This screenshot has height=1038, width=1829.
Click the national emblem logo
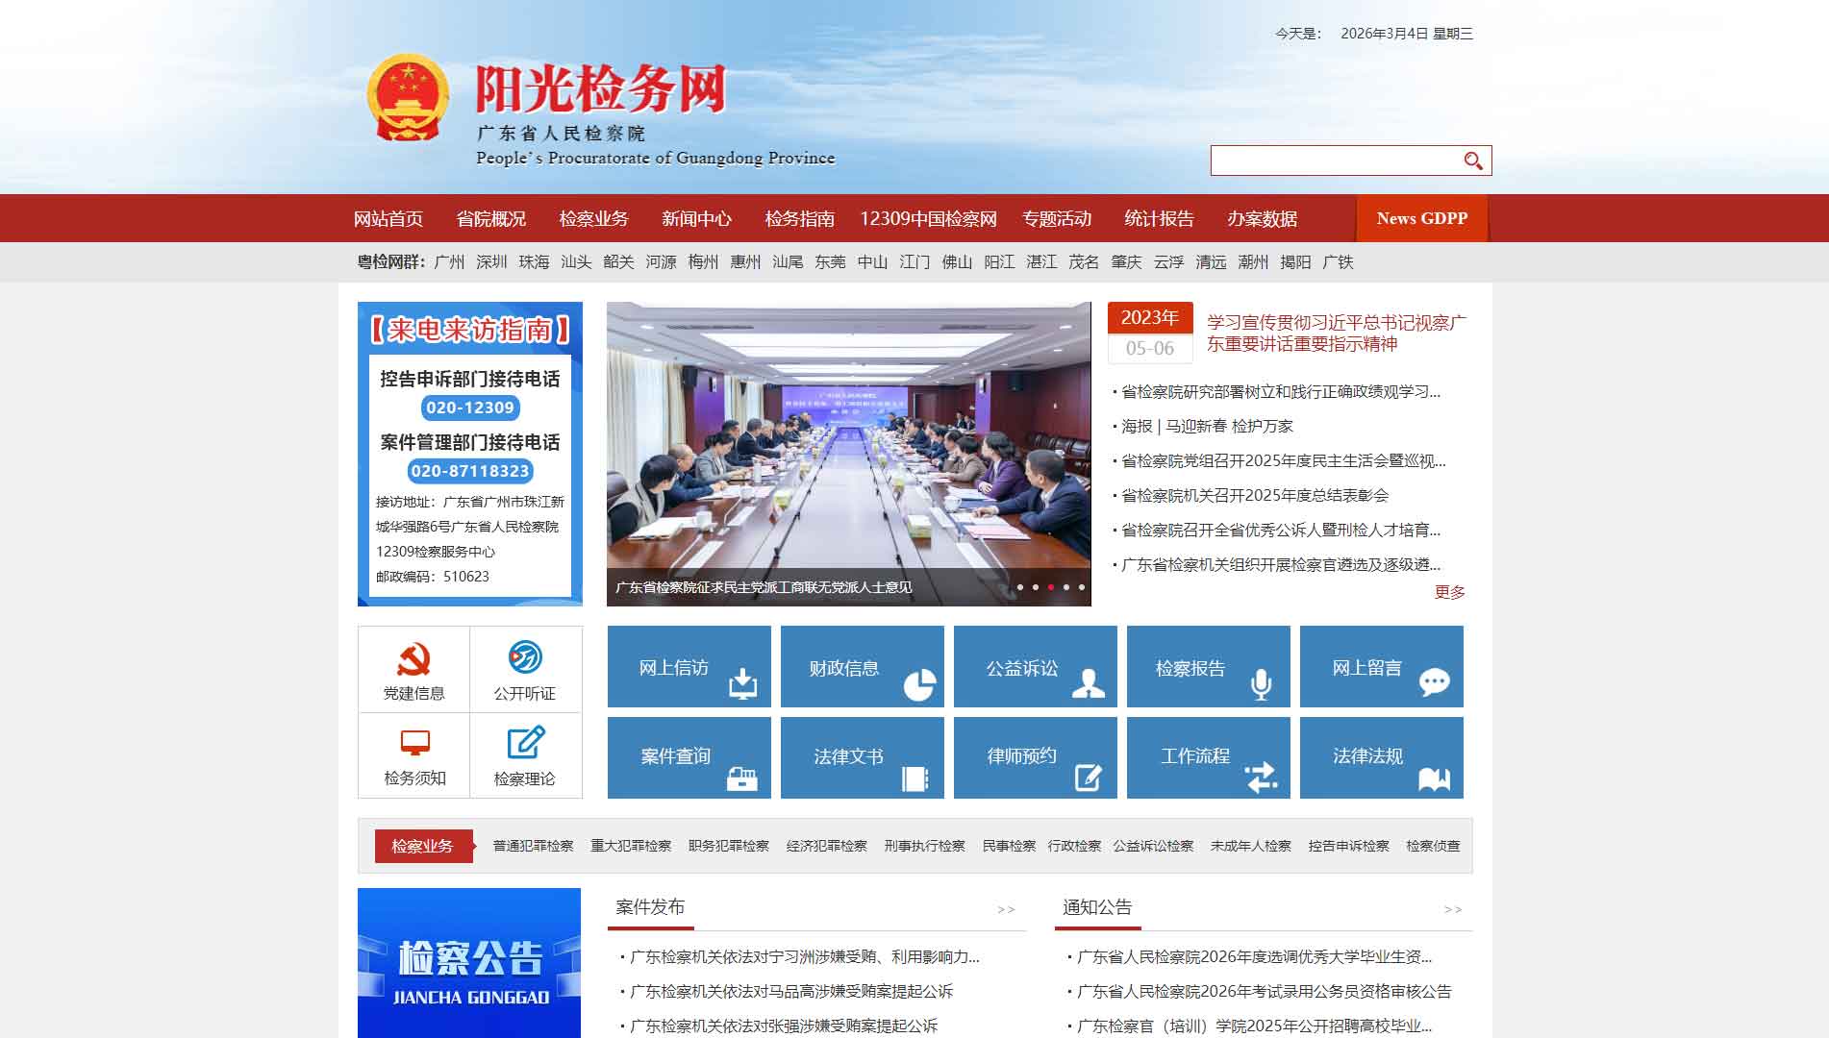tap(408, 98)
